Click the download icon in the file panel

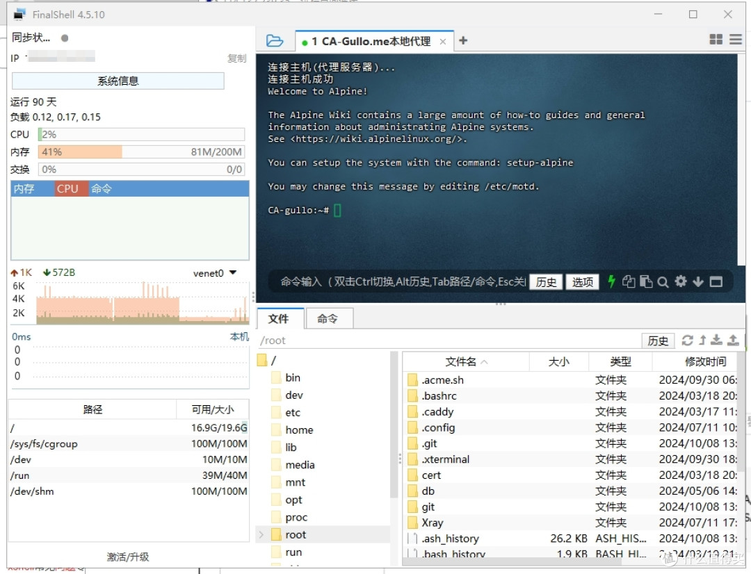[x=717, y=341]
